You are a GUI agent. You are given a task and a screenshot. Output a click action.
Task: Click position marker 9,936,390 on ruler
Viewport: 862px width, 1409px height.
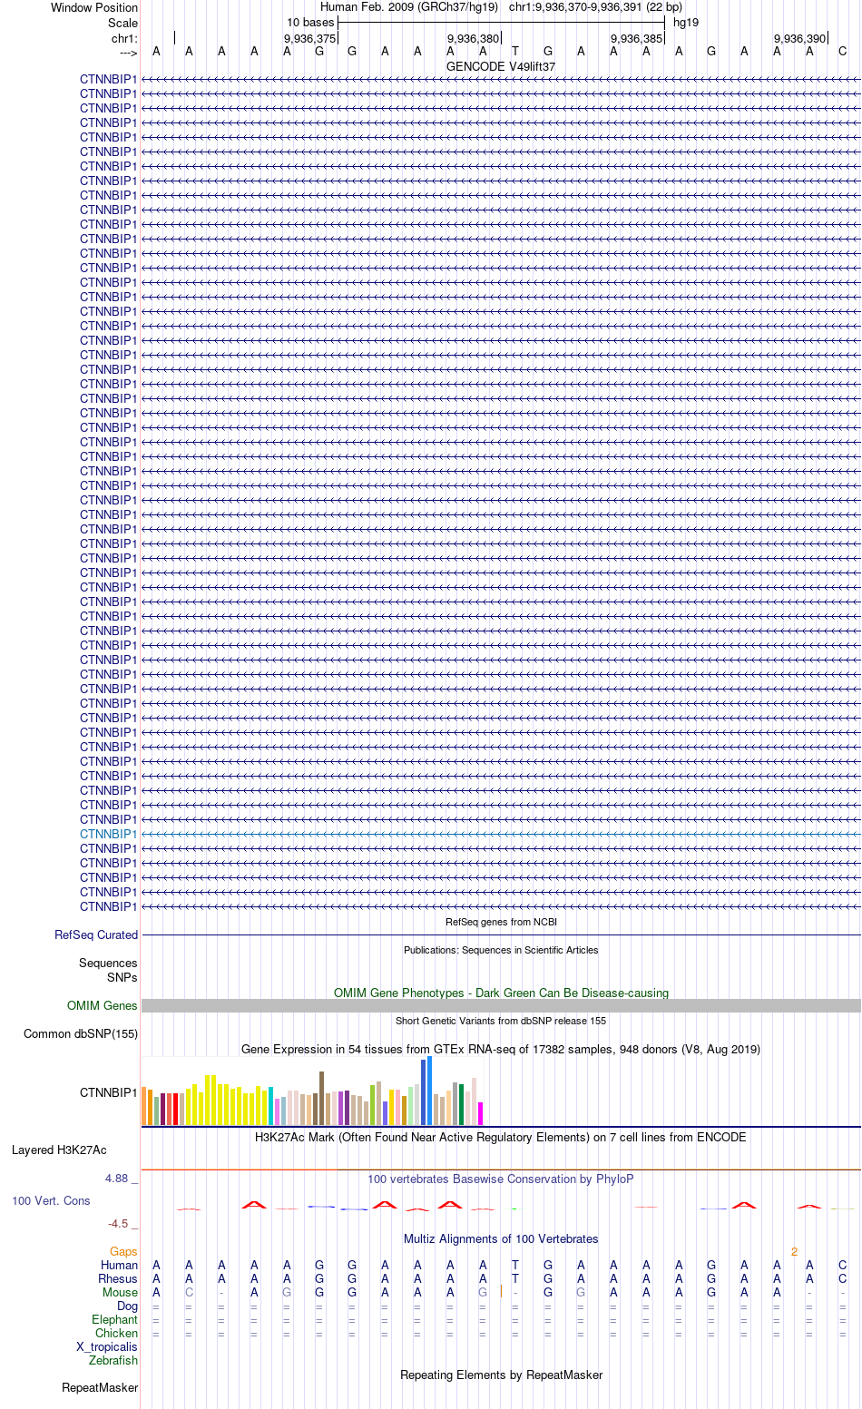800,38
